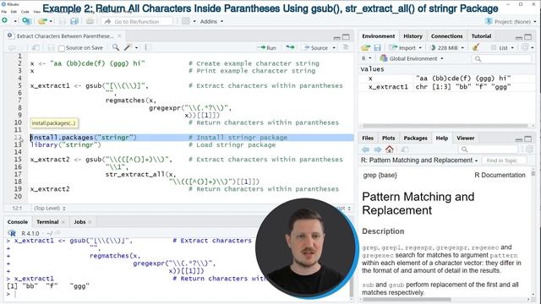Viewport: 541px width, 304px height.
Task: Click the Environment pane horizontal scrollbar
Action: point(445,126)
